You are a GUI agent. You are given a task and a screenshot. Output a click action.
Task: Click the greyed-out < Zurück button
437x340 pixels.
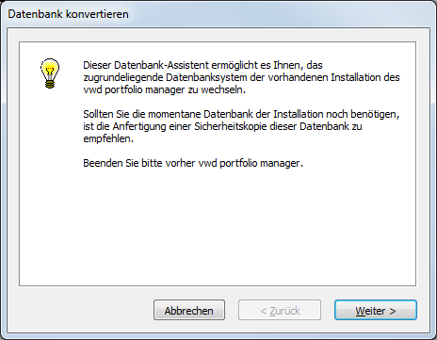pyautogui.click(x=280, y=310)
